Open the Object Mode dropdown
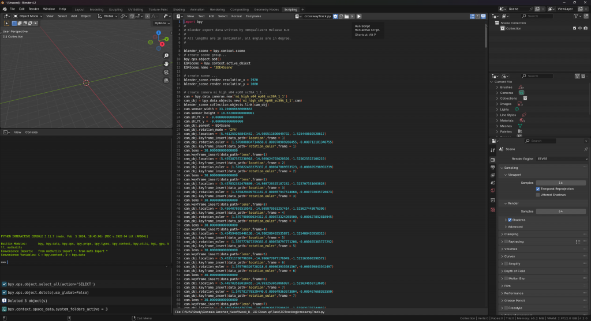The height and width of the screenshot is (321, 591). [x=28, y=16]
